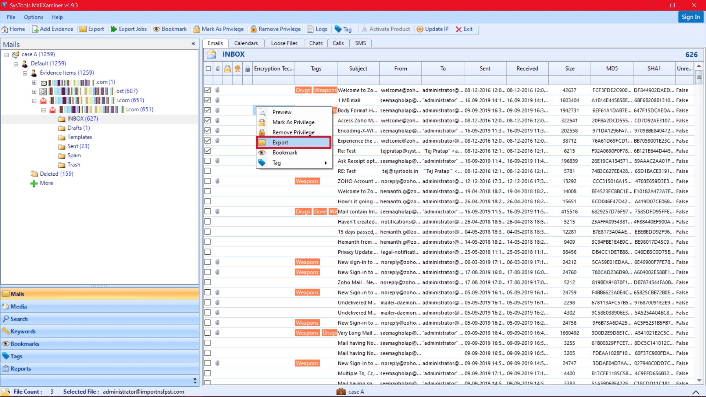706x397 pixels.
Task: Switch to the Chats tab
Action: click(316, 43)
